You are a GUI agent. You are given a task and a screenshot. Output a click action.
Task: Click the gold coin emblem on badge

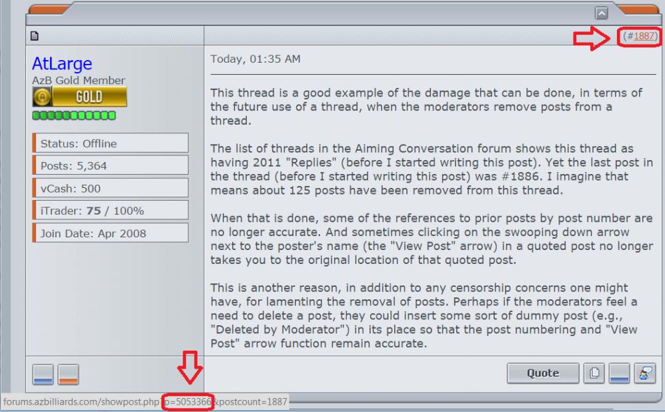point(43,97)
